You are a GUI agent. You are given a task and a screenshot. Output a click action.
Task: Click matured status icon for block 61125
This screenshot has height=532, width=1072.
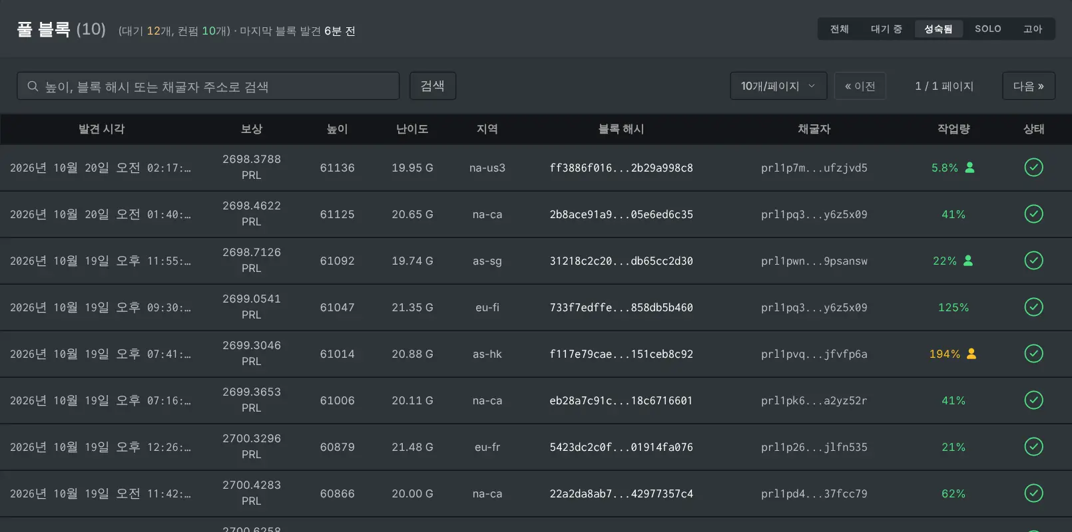coord(1033,214)
